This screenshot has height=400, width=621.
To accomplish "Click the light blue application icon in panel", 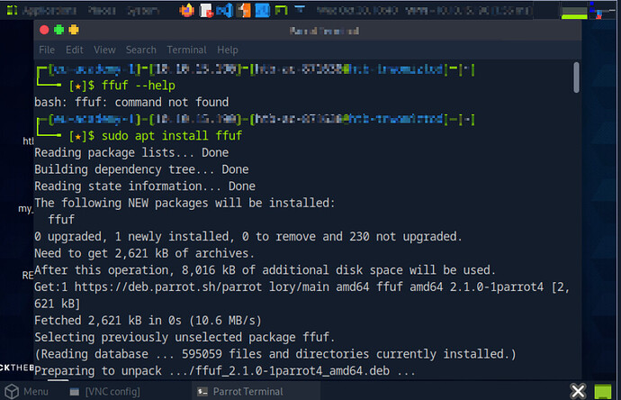I will (262, 10).
